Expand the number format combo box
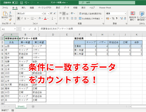This screenshot has width=146, height=112. (125, 14)
